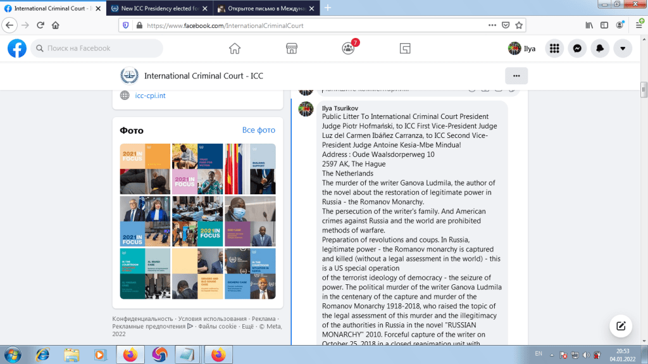Go to Facebook Home feed icon
The width and height of the screenshot is (648, 364).
click(x=235, y=48)
